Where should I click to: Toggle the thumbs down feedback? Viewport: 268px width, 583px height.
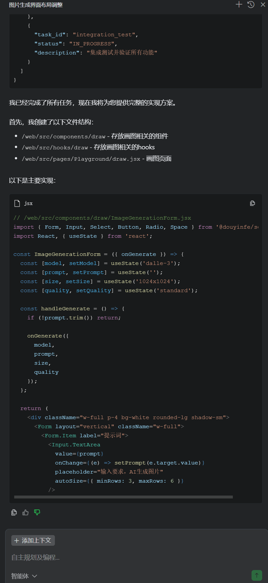(37, 512)
